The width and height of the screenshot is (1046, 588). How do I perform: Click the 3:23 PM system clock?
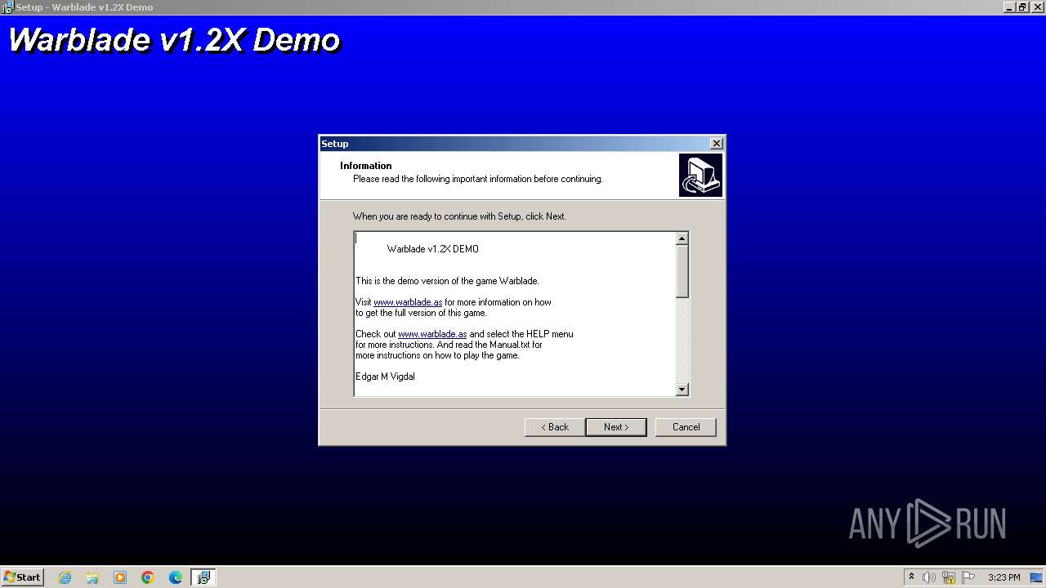click(x=1004, y=577)
